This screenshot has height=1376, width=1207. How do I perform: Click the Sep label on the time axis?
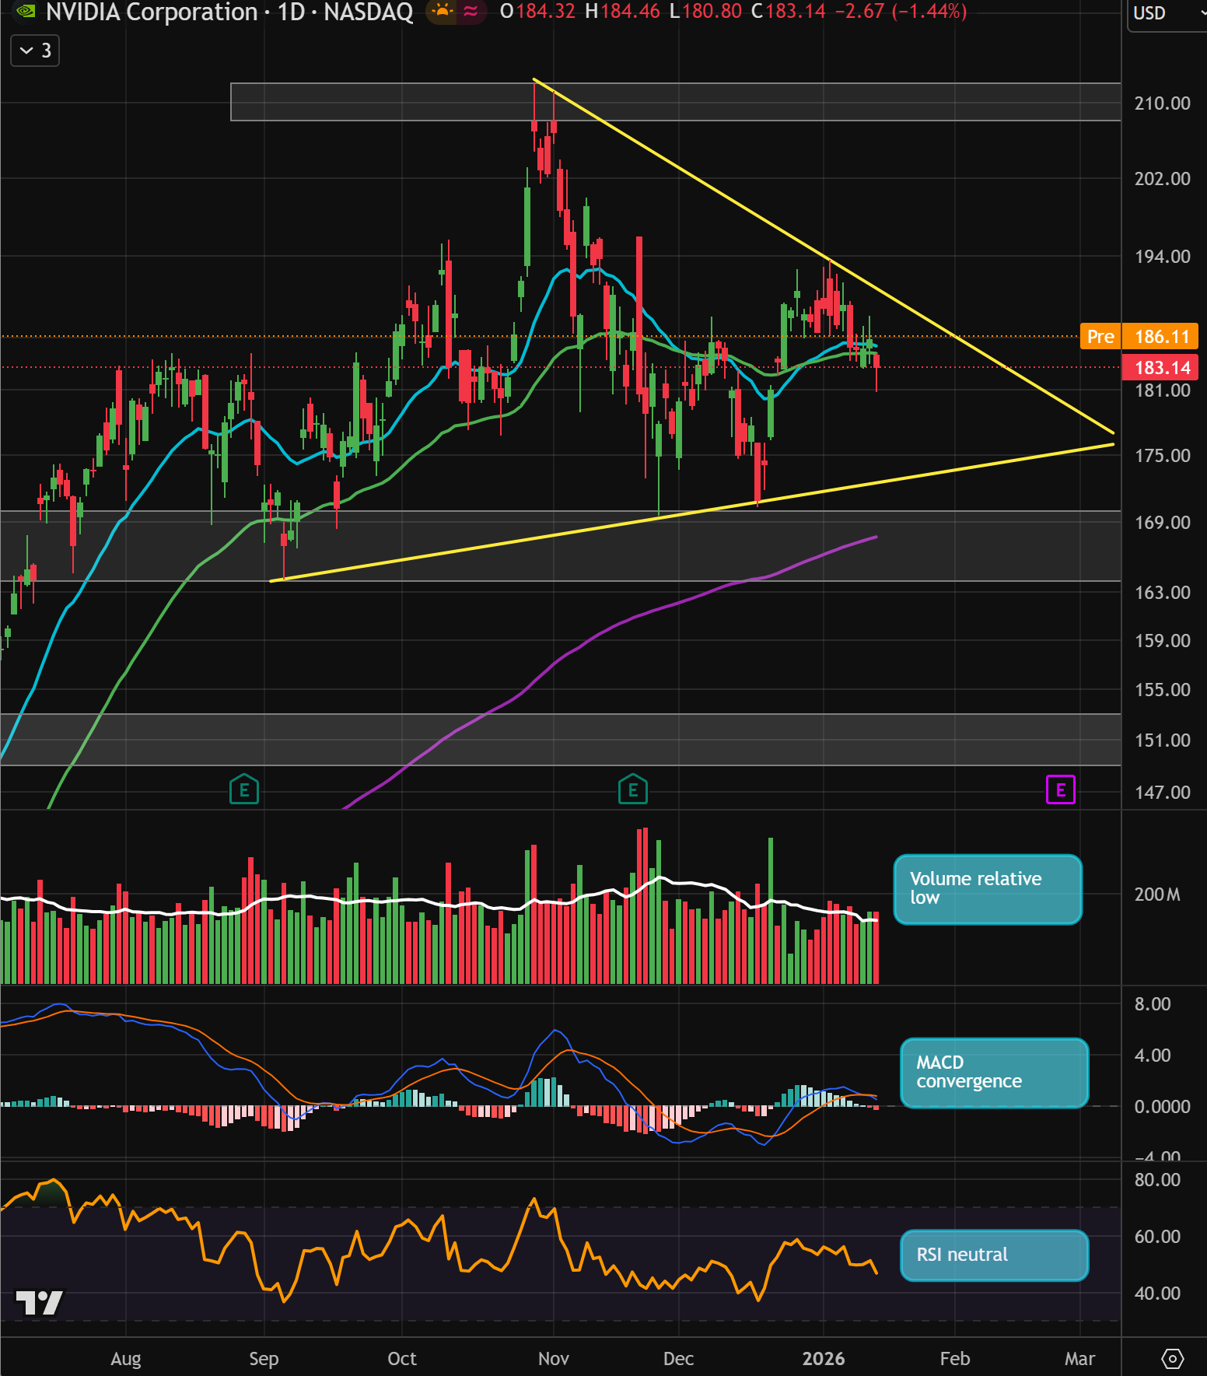(x=264, y=1359)
